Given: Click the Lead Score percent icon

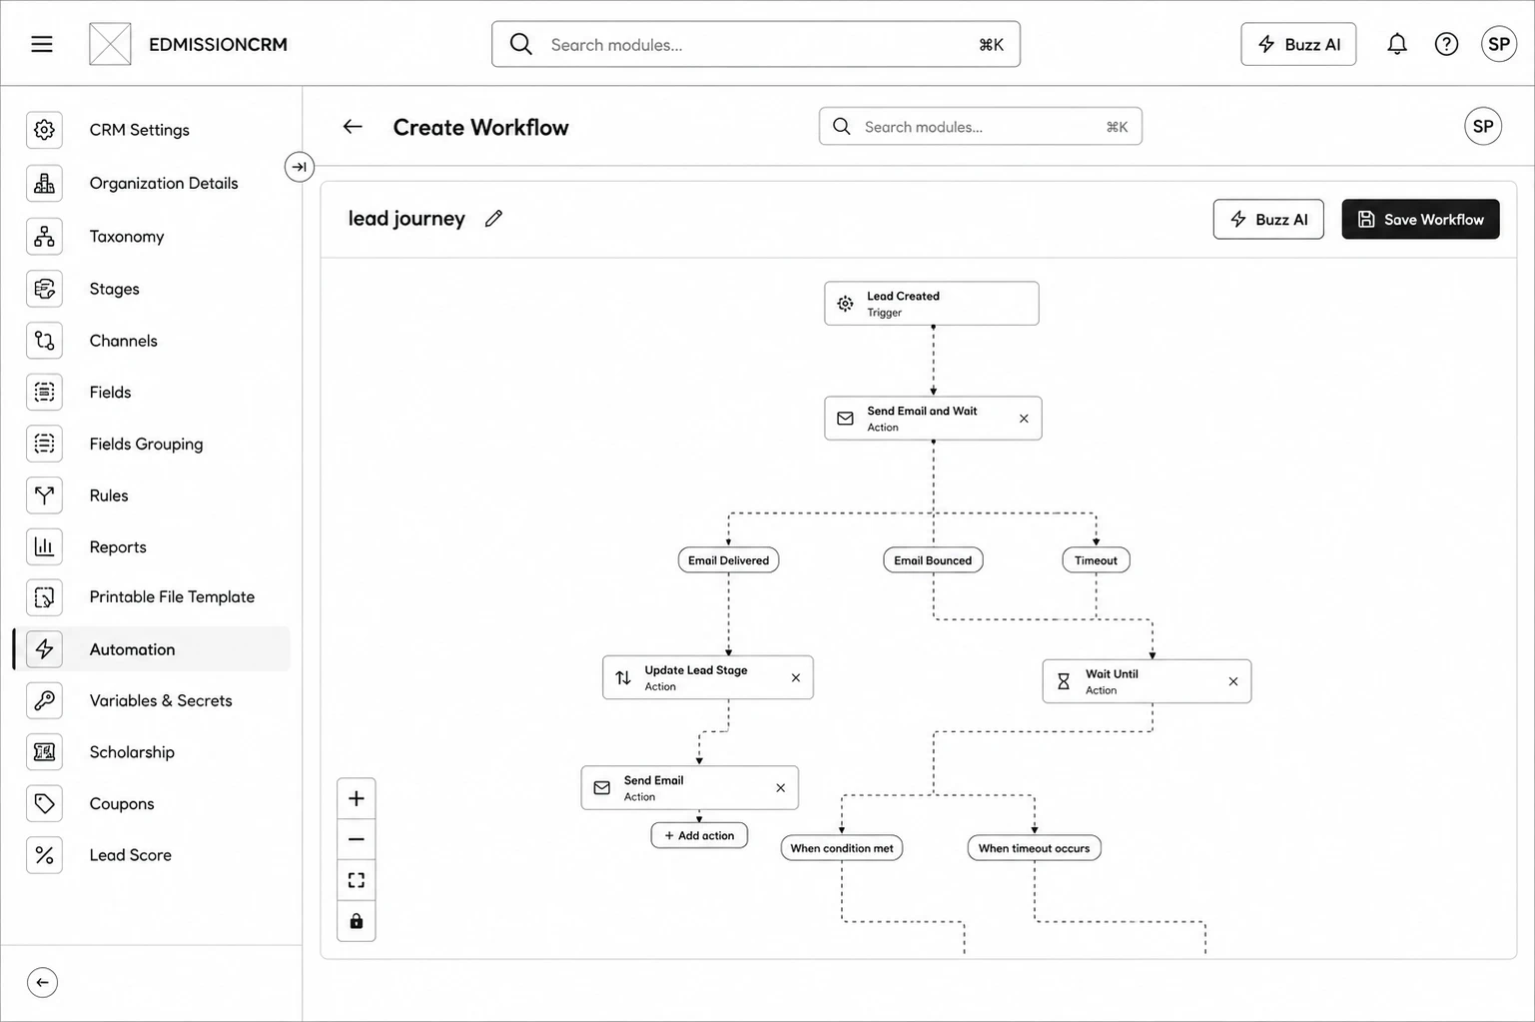Looking at the screenshot, I should point(44,855).
